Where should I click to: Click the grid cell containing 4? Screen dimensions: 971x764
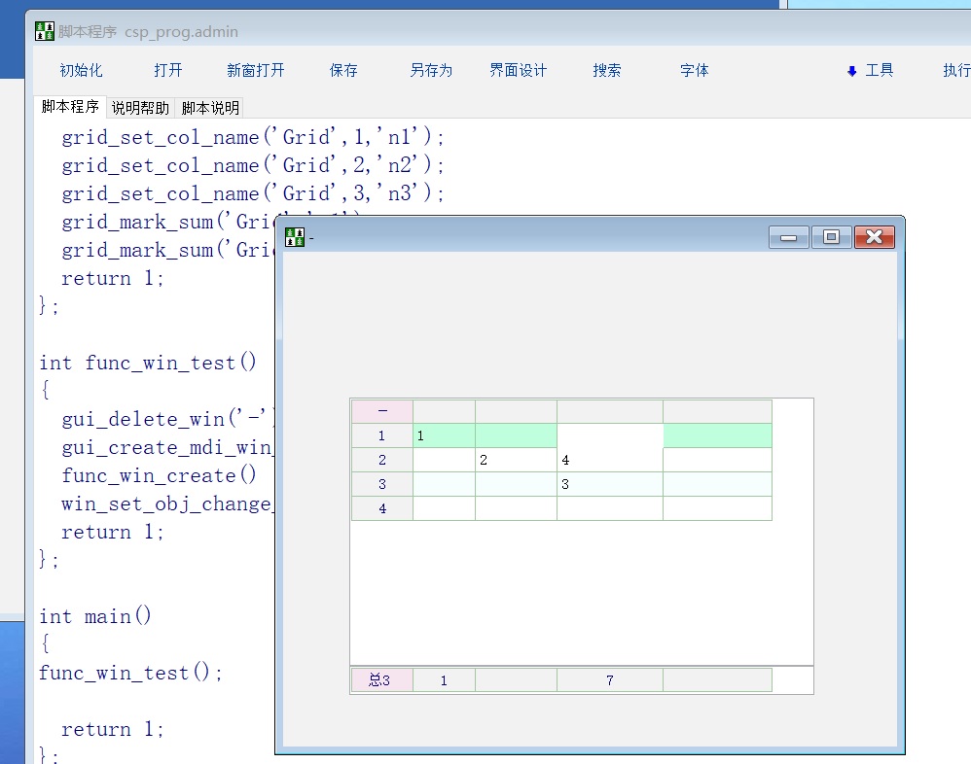(609, 460)
